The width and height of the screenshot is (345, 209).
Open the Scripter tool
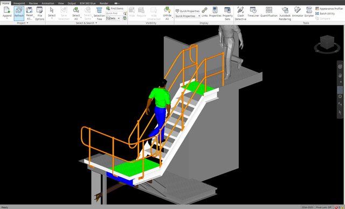[309, 12]
